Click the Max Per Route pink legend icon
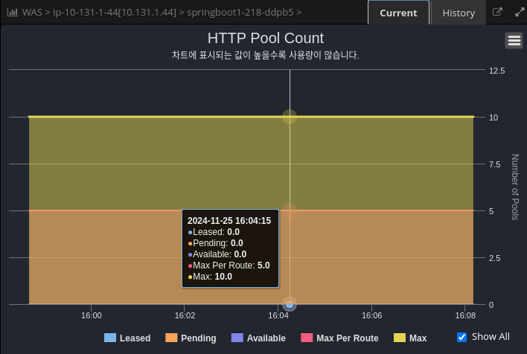Viewport: 527px width, 354px height. 307,338
